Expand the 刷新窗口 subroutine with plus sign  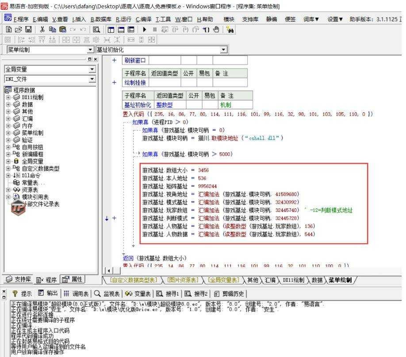coord(114,60)
